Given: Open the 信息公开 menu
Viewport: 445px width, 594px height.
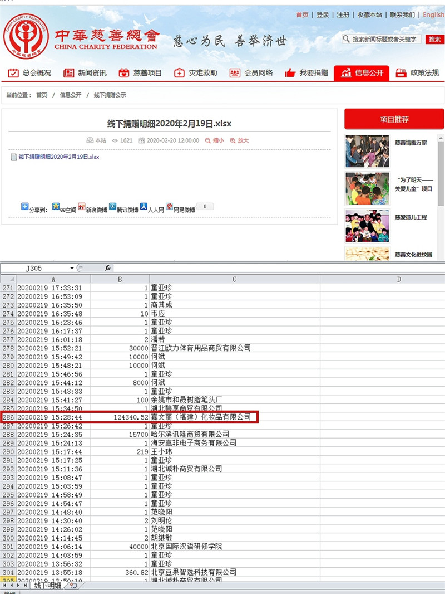Looking at the screenshot, I should (x=362, y=73).
